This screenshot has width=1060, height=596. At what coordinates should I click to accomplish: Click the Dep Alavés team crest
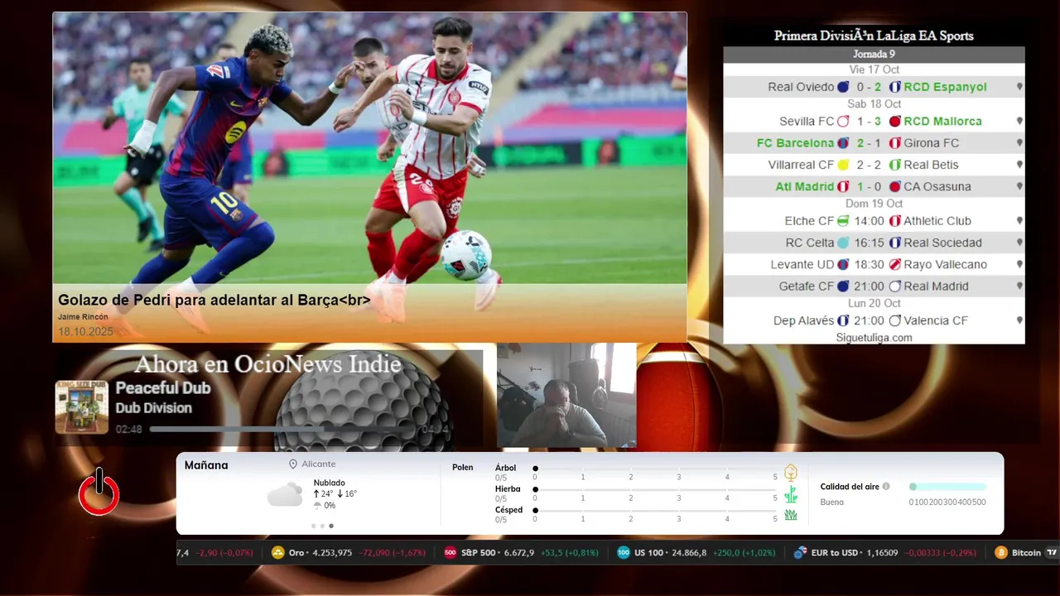click(843, 320)
